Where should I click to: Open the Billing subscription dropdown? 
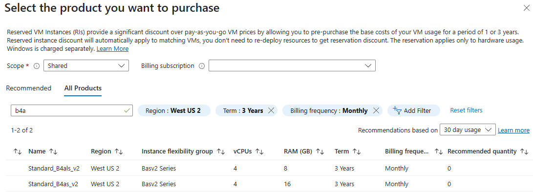(x=292, y=65)
